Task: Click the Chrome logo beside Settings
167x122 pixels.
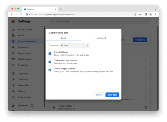Action: click(13, 21)
